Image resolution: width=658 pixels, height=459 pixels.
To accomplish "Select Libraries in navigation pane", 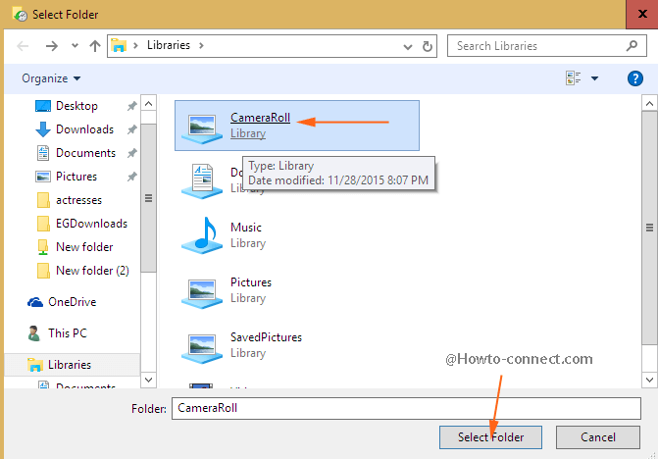I will (70, 365).
